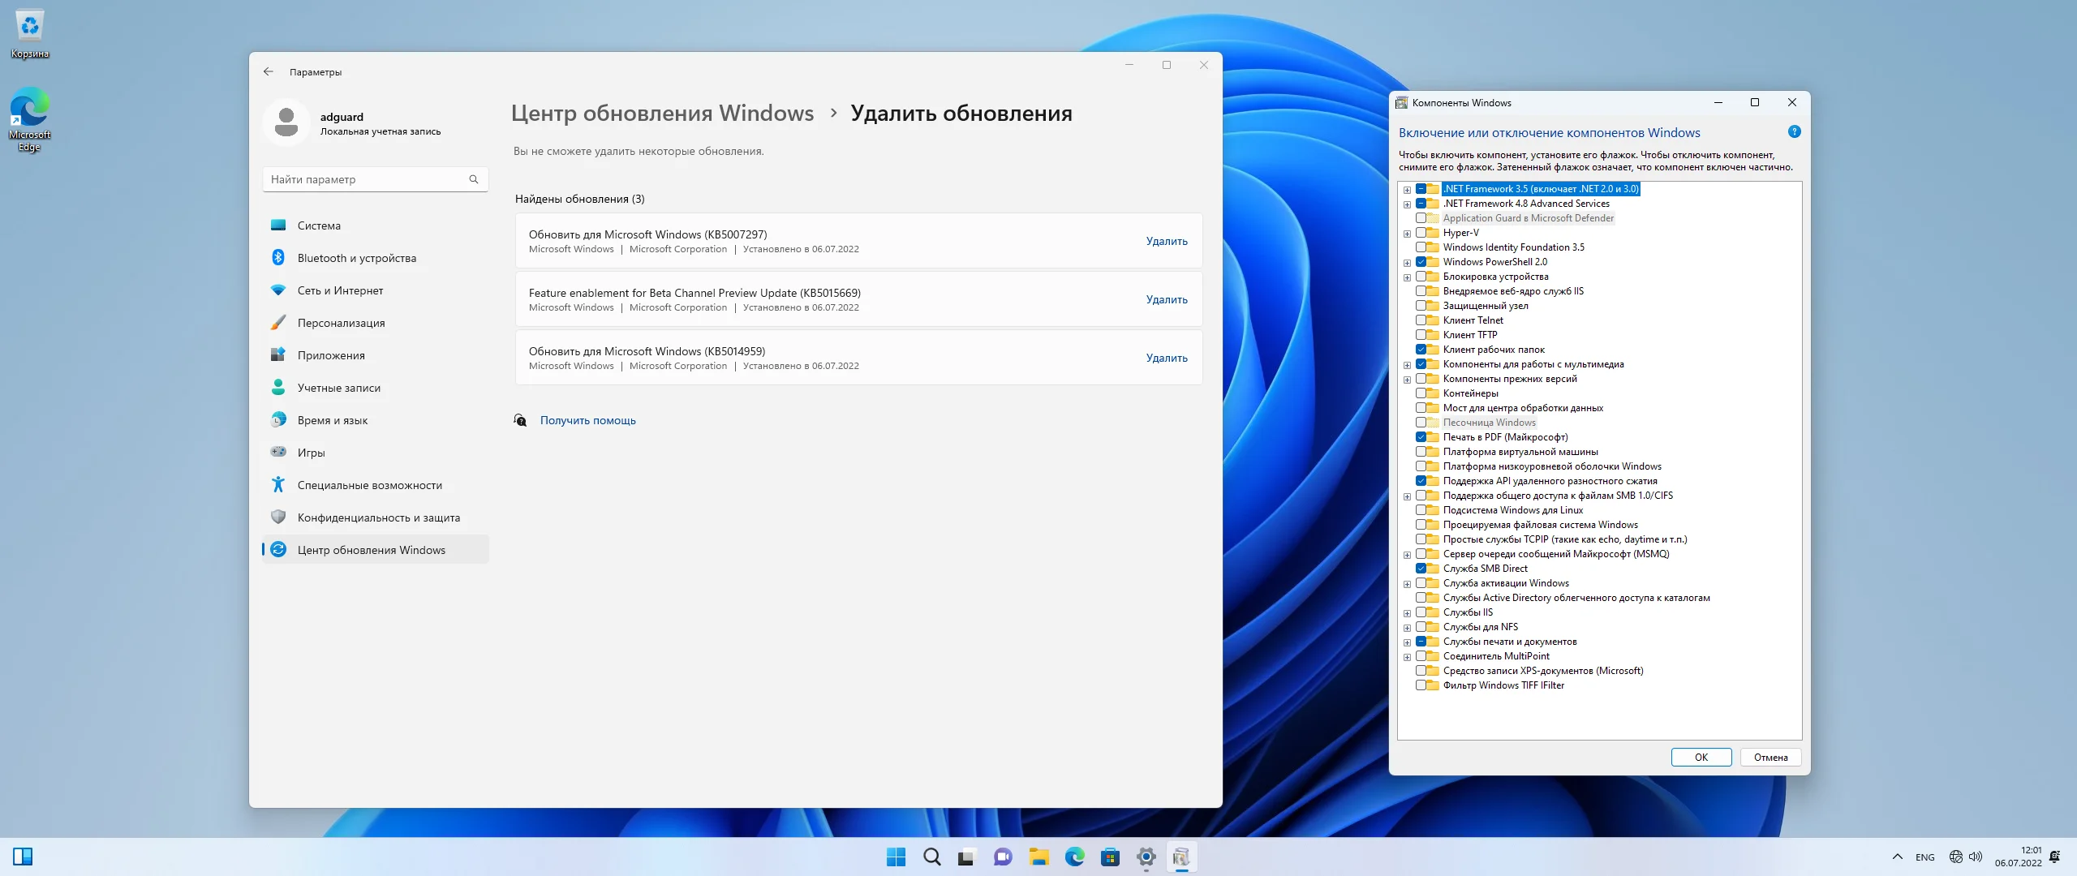This screenshot has width=2077, height=876.
Task: Expand the Службы IIS node
Action: coord(1407,613)
